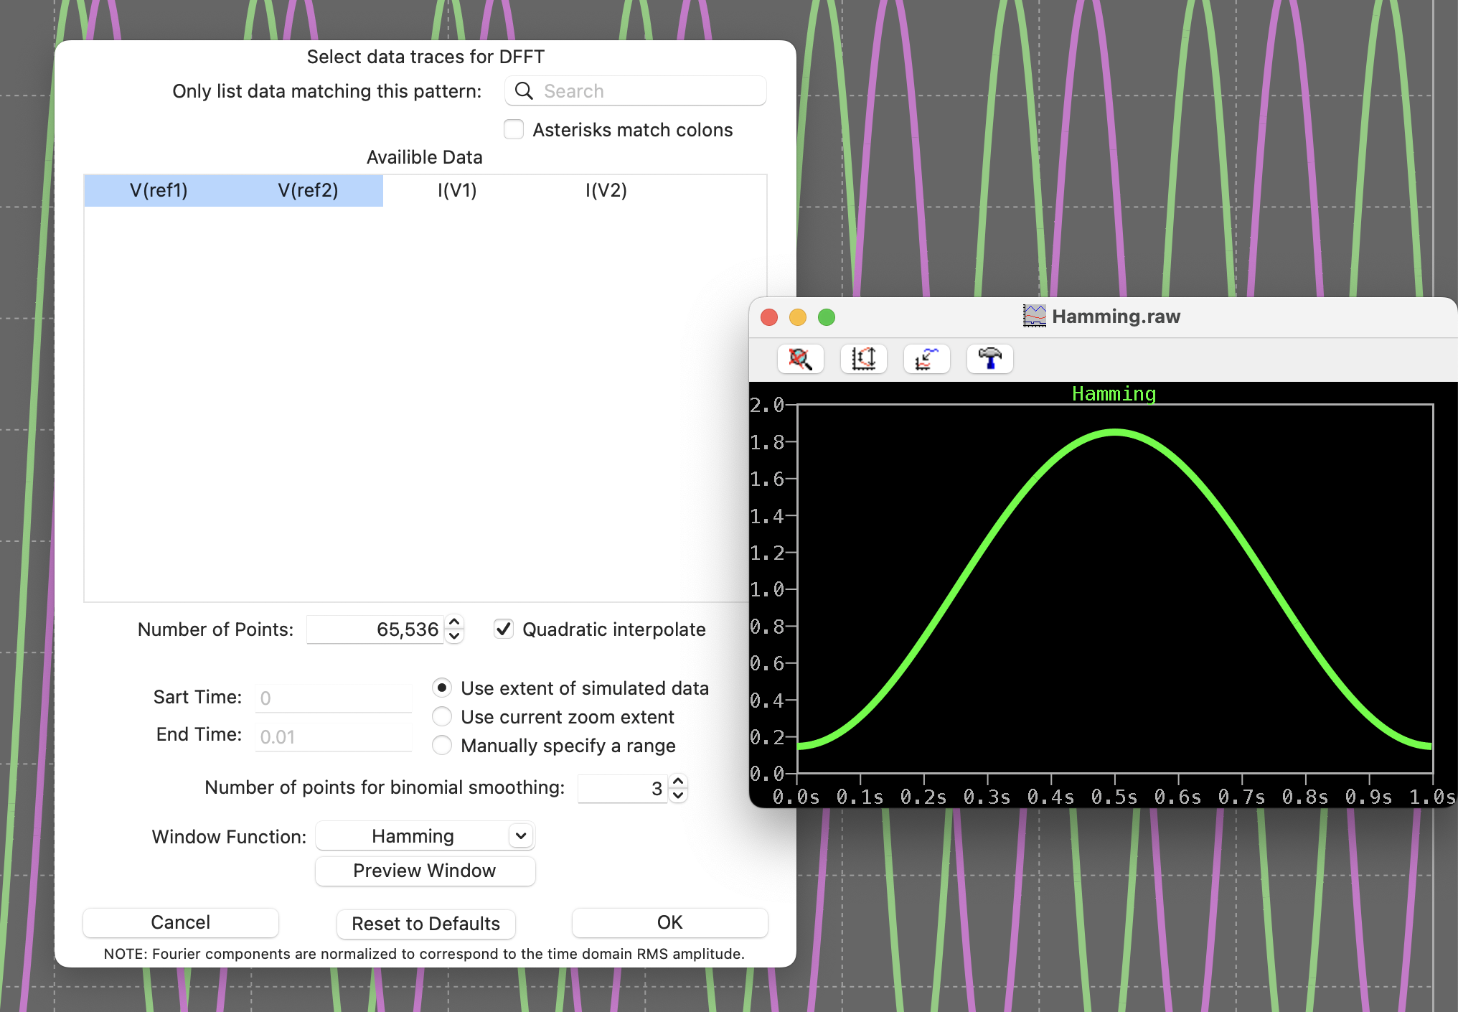The width and height of the screenshot is (1458, 1012).
Task: Decrease binomial smoothing points with down arrow
Action: pyautogui.click(x=678, y=795)
